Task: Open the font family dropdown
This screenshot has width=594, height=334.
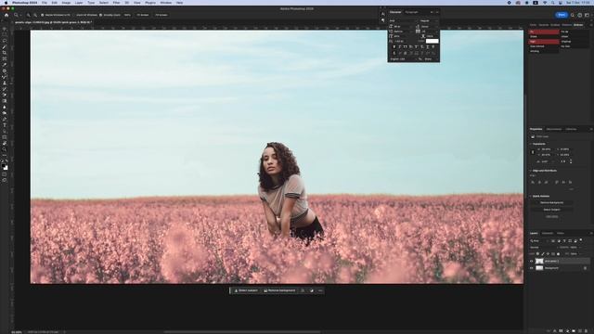Action: pyautogui.click(x=403, y=20)
